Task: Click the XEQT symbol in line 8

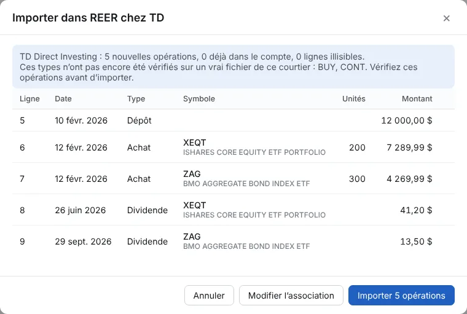Action: 195,205
